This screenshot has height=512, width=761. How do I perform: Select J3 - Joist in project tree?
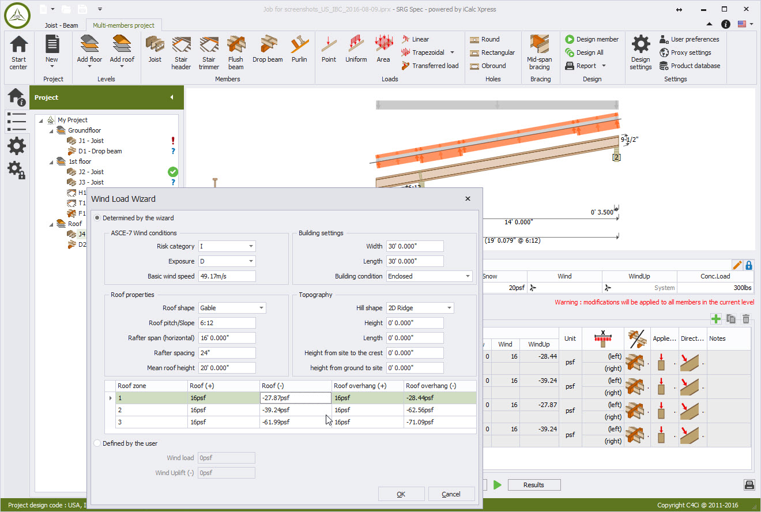(x=91, y=182)
